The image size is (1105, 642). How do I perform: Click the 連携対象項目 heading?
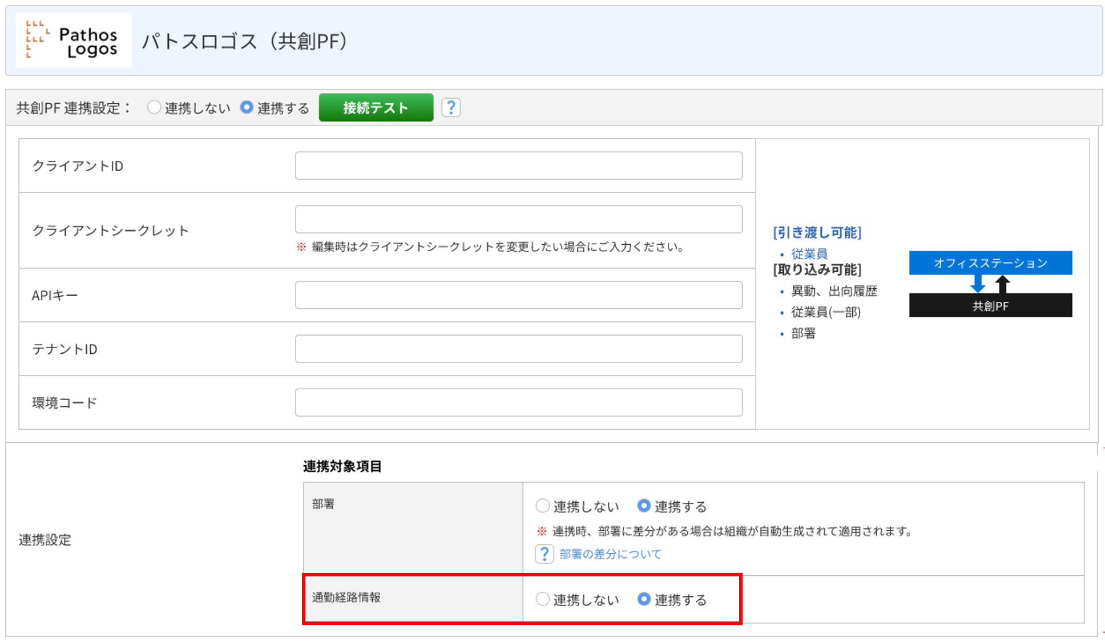(x=342, y=466)
